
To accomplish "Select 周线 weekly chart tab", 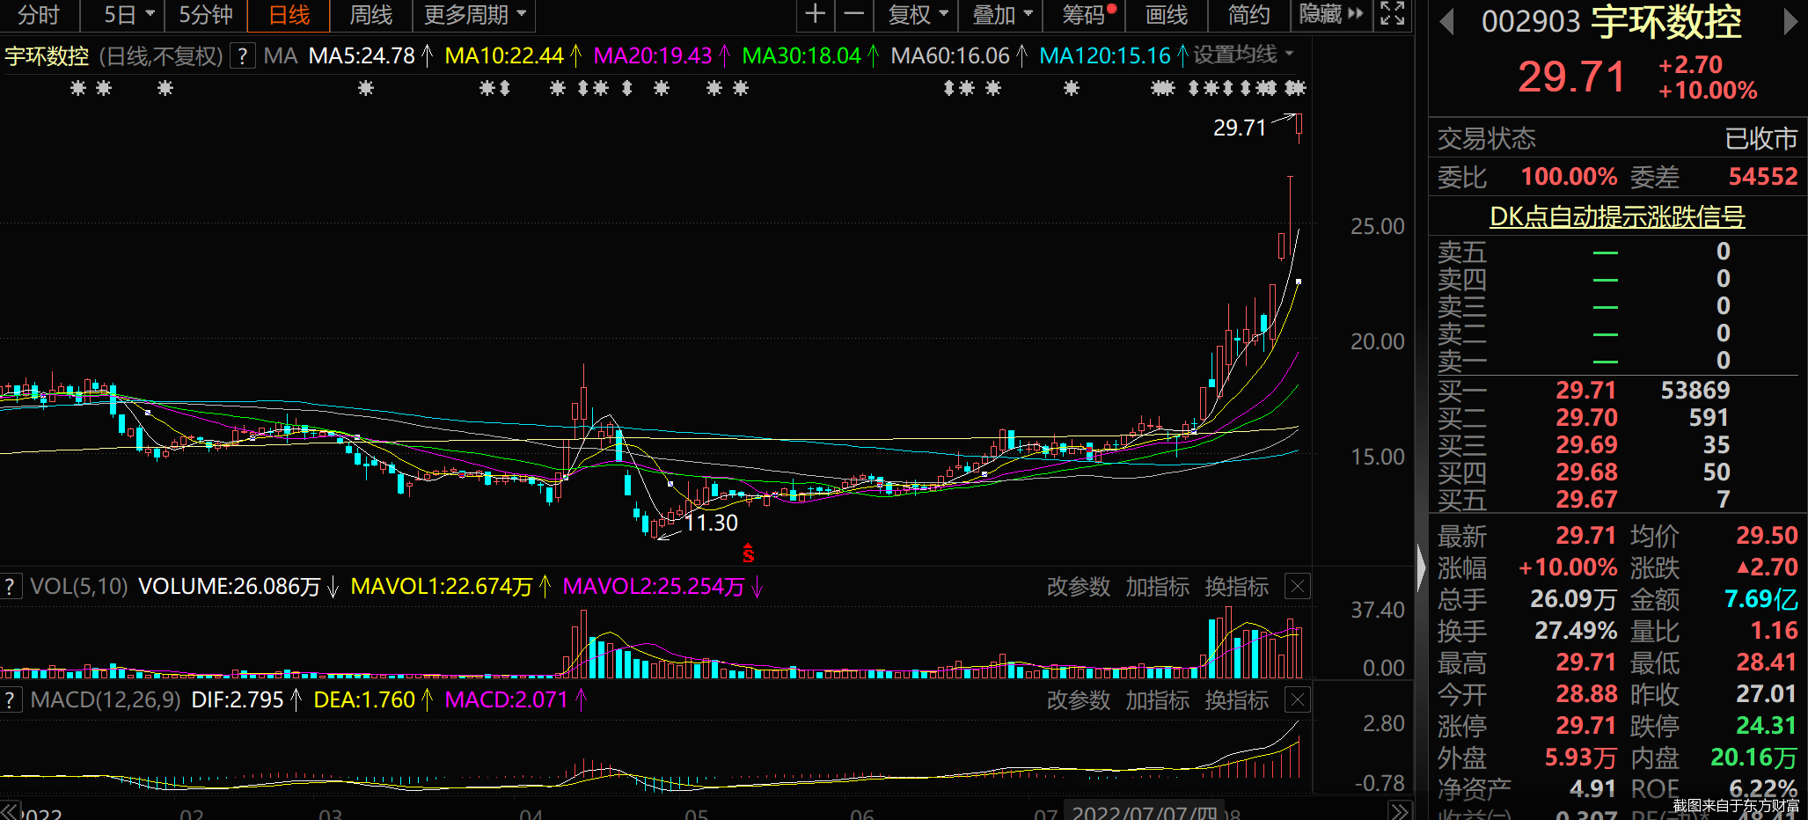I will pyautogui.click(x=370, y=15).
